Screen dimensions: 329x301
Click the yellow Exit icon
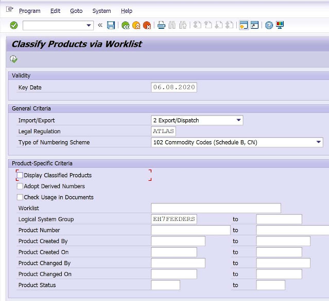click(136, 26)
